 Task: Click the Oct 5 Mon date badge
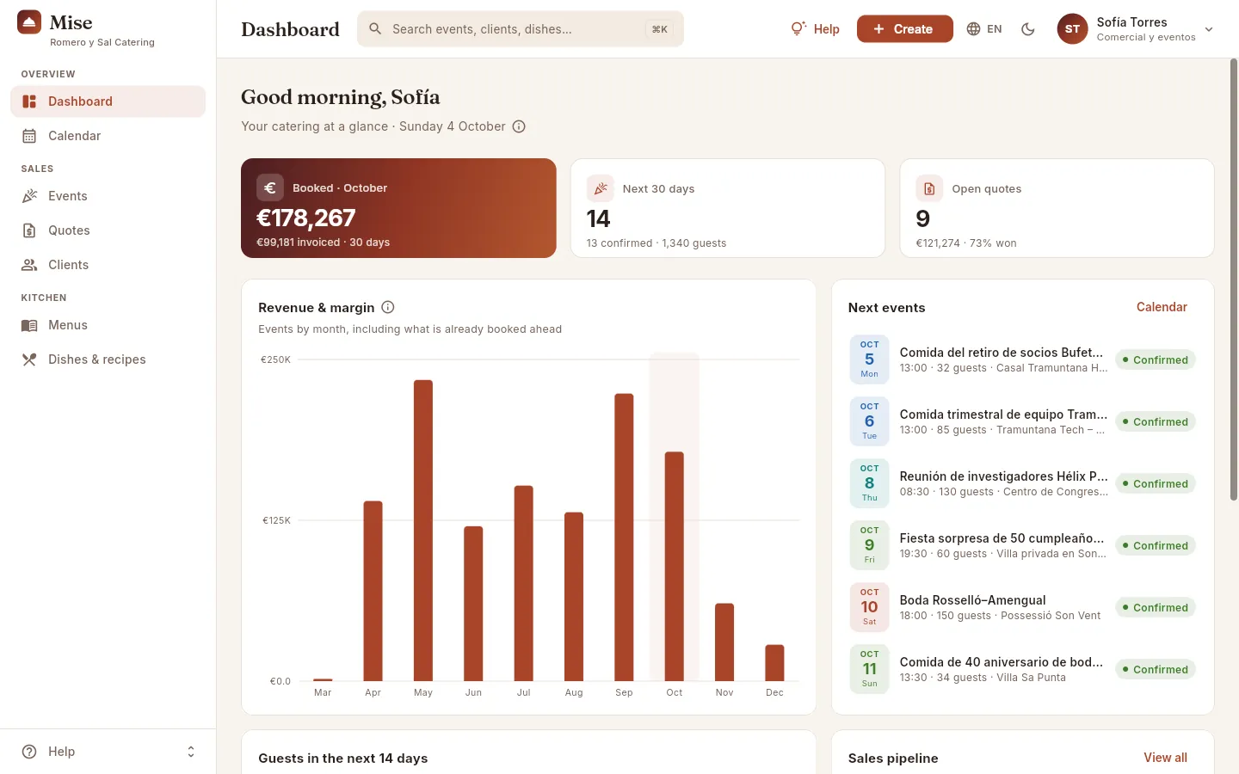(x=869, y=359)
